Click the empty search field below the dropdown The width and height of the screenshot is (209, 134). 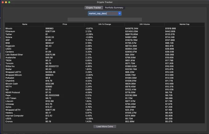(x=104, y=20)
